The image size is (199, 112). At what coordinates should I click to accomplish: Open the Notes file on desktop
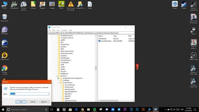pos(90,5)
